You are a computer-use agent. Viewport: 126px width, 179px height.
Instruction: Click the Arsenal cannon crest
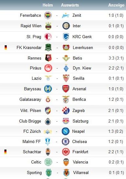[66, 89]
